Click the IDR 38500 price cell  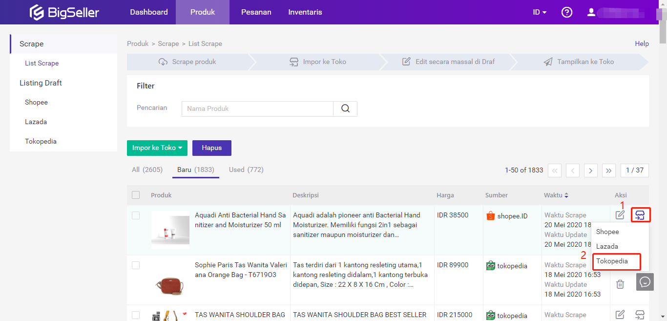tap(453, 215)
